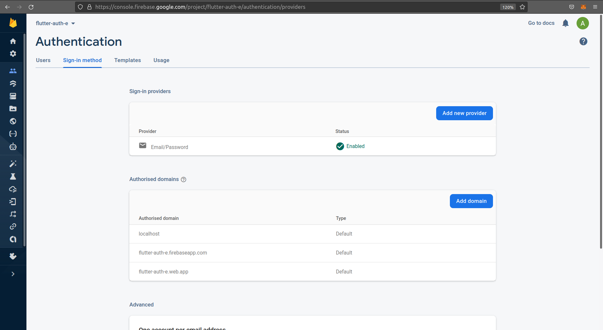
Task: Click the Pocket save icon in toolbar
Action: (572, 7)
